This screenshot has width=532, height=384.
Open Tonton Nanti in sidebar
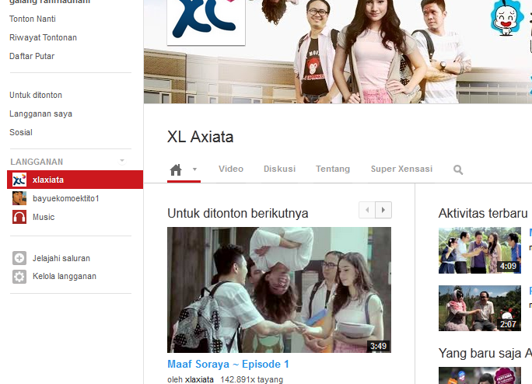click(x=33, y=19)
